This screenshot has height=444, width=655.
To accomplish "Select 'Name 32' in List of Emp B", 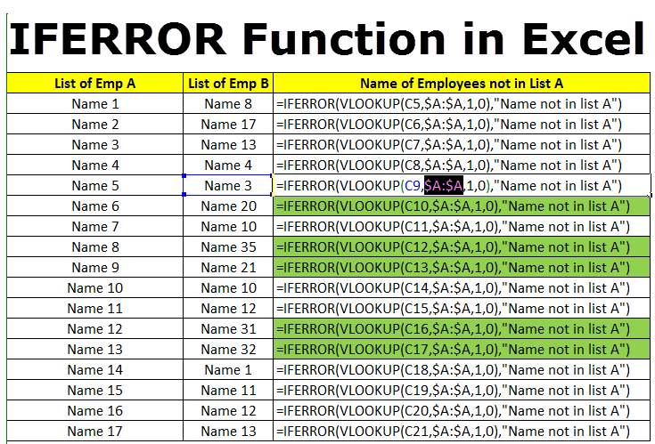I will click(228, 349).
